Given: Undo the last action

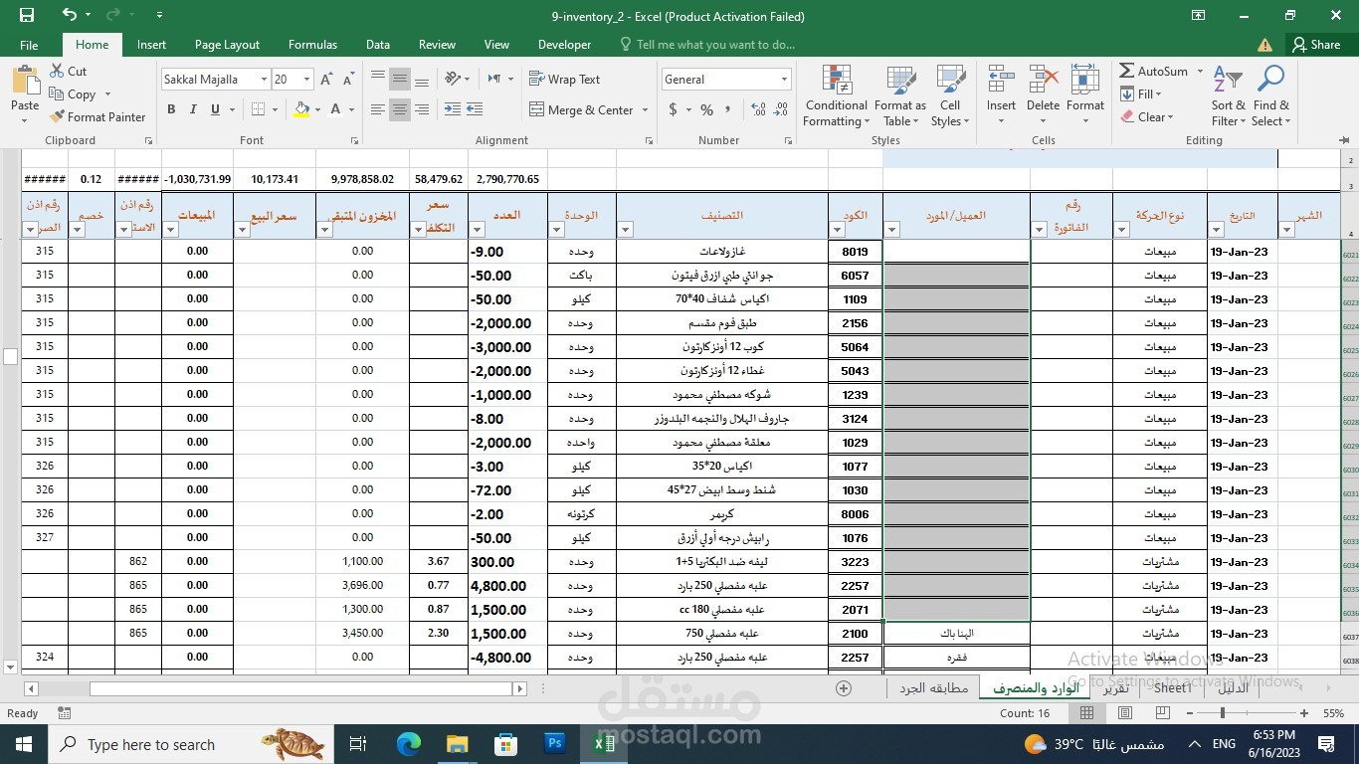Looking at the screenshot, I should point(69,15).
